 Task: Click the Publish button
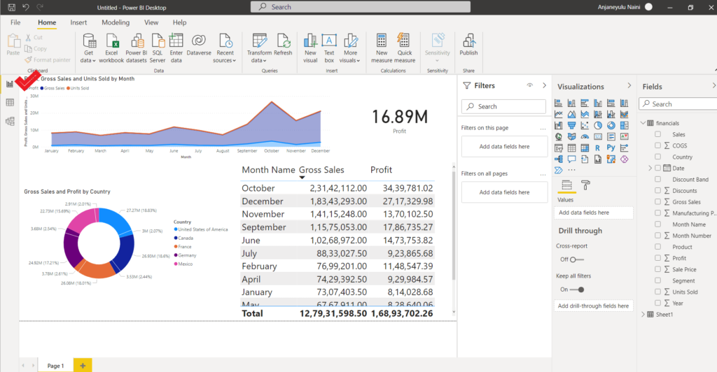[468, 45]
